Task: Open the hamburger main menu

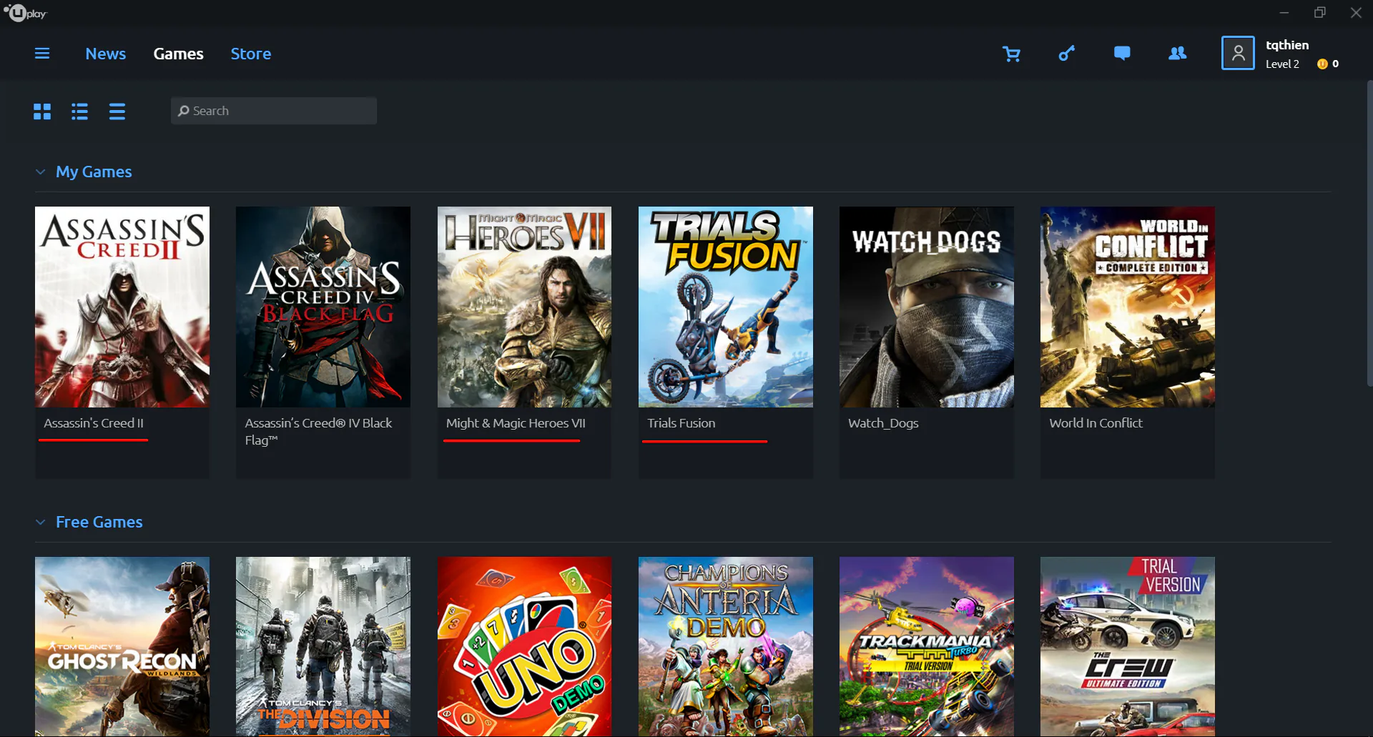Action: coord(42,54)
